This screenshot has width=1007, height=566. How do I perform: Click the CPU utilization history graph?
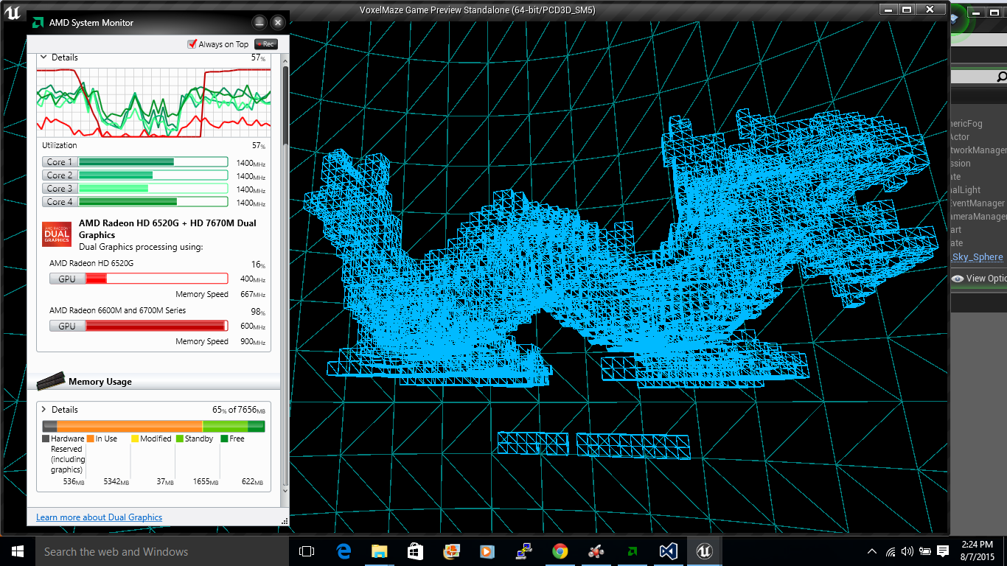pos(153,102)
